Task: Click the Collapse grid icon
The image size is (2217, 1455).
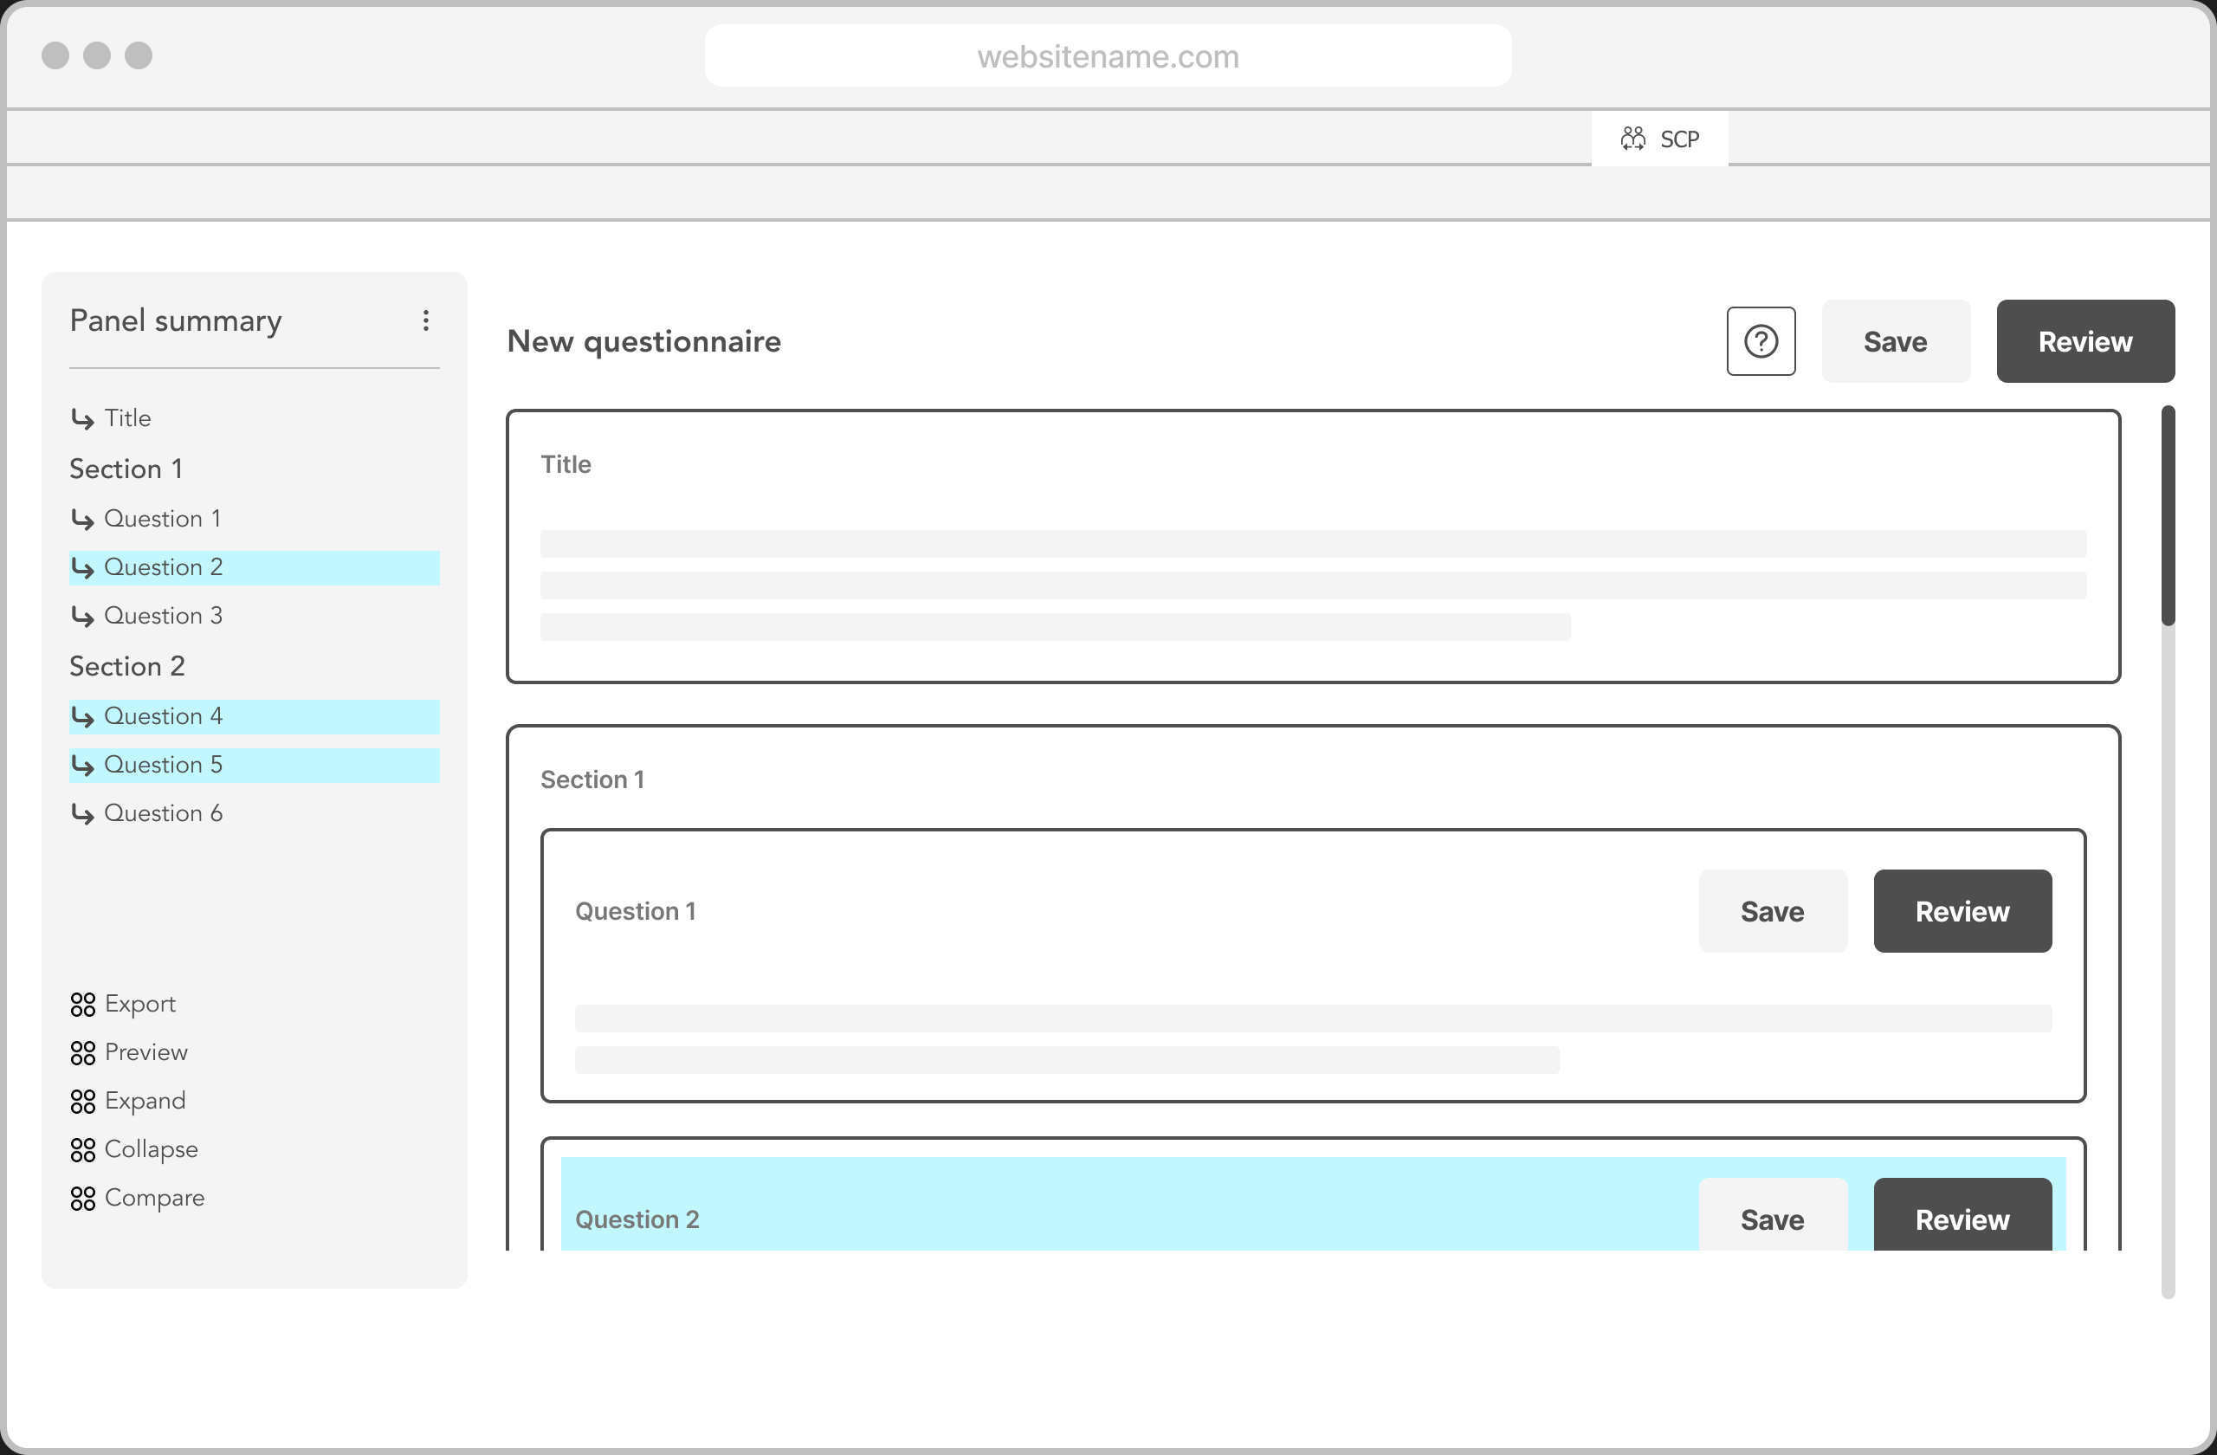Action: pyautogui.click(x=83, y=1149)
